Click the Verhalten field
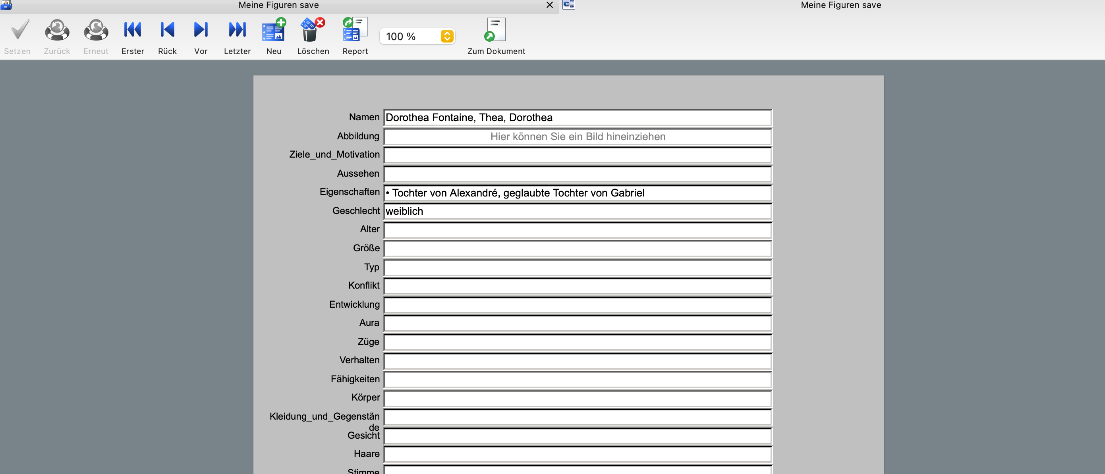The width and height of the screenshot is (1105, 474). 578,361
